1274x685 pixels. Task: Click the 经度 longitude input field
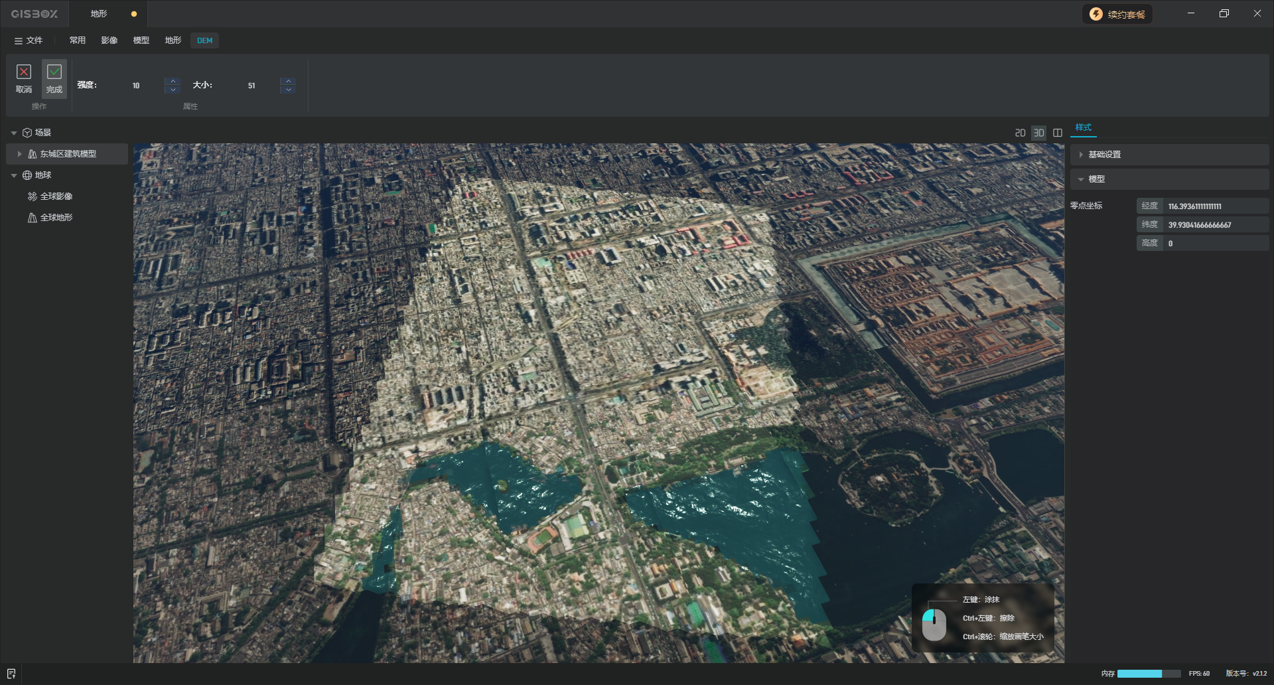coord(1214,206)
